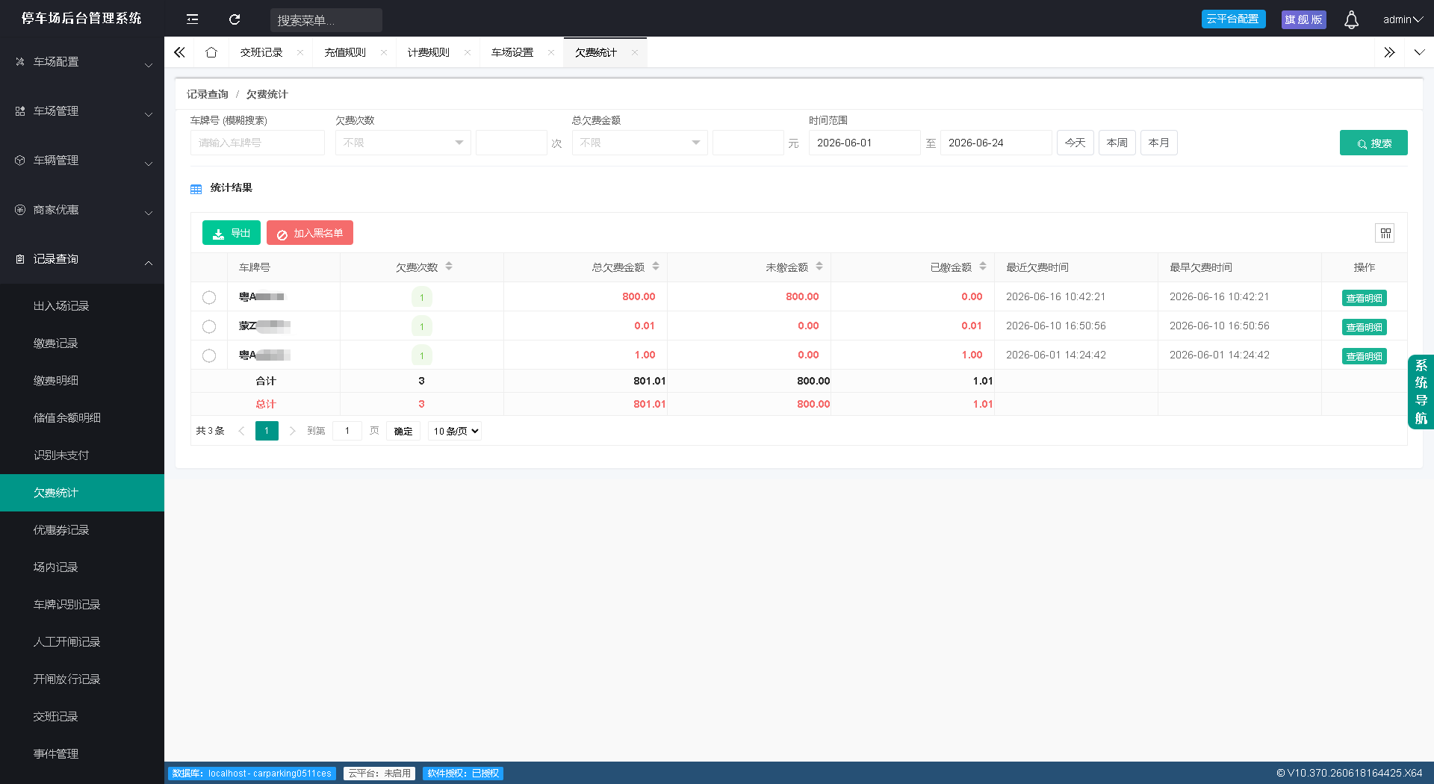The width and height of the screenshot is (1434, 784).
Task: Expand 商家优惠 menu
Action: pyautogui.click(x=82, y=210)
